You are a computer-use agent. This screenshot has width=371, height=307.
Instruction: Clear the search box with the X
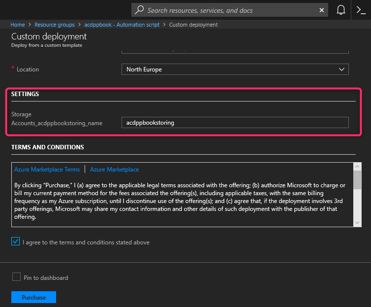322,10
